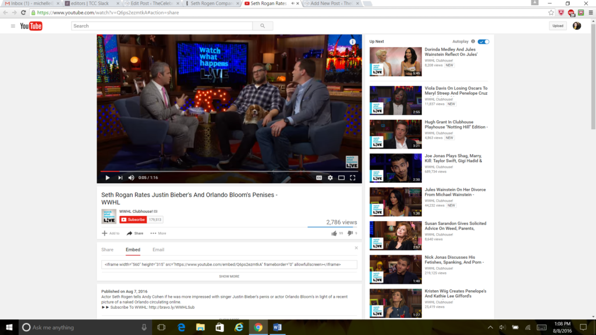This screenshot has height=335, width=596.
Task: Open the WWHL Clubhouse channel name link
Action: click(x=136, y=211)
